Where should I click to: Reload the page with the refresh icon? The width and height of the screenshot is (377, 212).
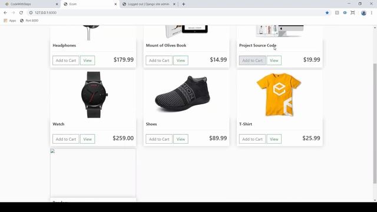21,13
